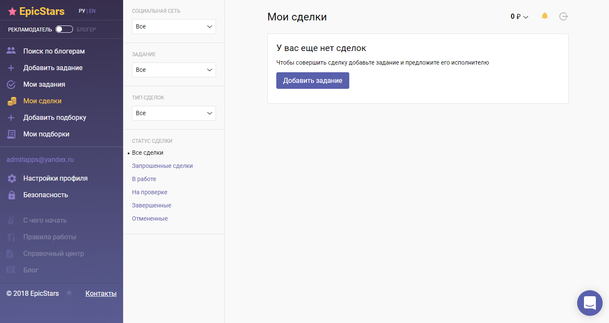Screen dimensions: 609x323
Task: Toggle Рекламодатель/Блогер role switch
Action: 64,29
